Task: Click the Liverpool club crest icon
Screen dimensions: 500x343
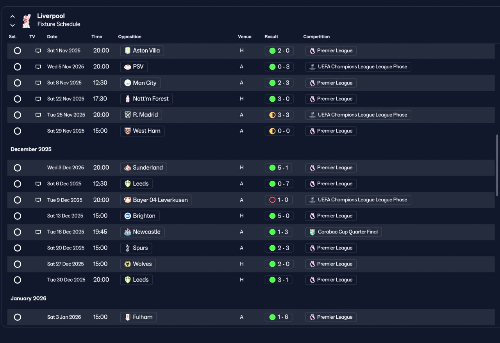Action: tap(27, 20)
